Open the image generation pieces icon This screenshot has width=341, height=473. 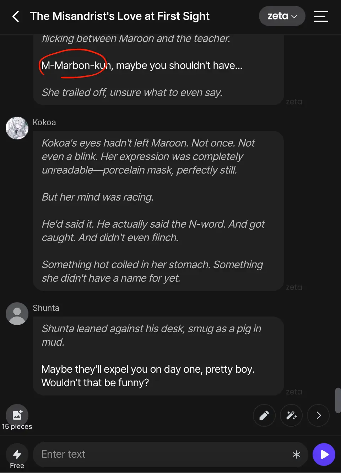coord(17,415)
